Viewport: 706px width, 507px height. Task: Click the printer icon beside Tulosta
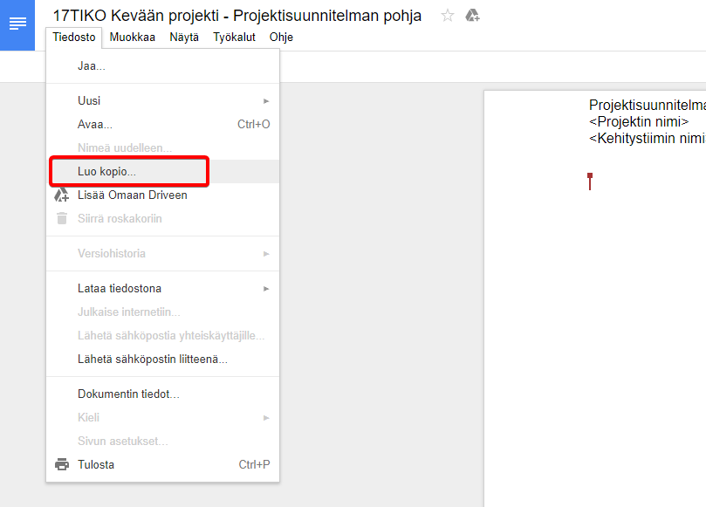coord(62,464)
